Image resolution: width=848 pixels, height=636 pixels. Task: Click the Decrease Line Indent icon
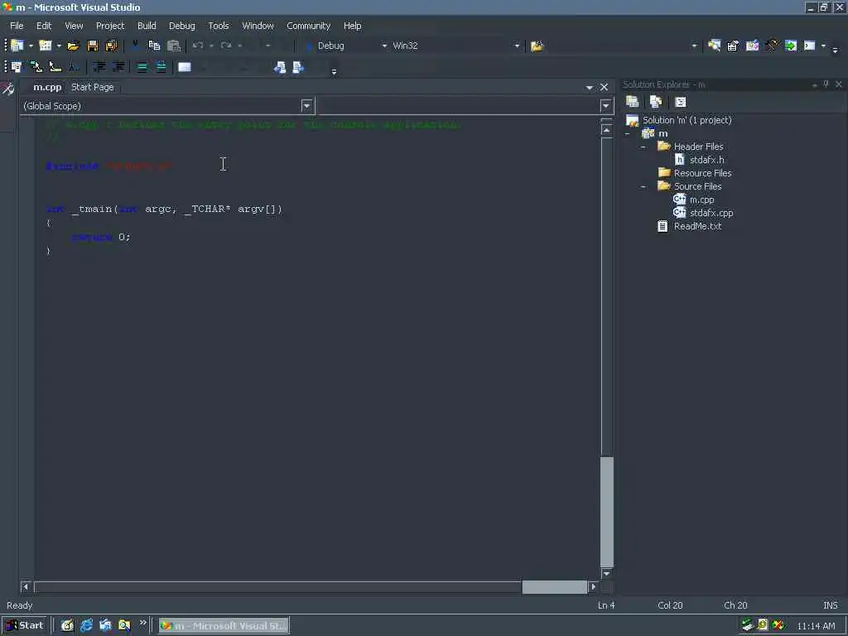99,67
